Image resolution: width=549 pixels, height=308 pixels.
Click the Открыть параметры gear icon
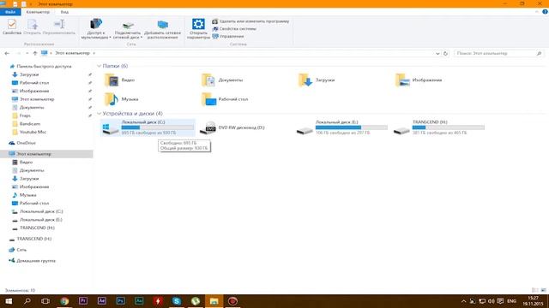tap(198, 24)
